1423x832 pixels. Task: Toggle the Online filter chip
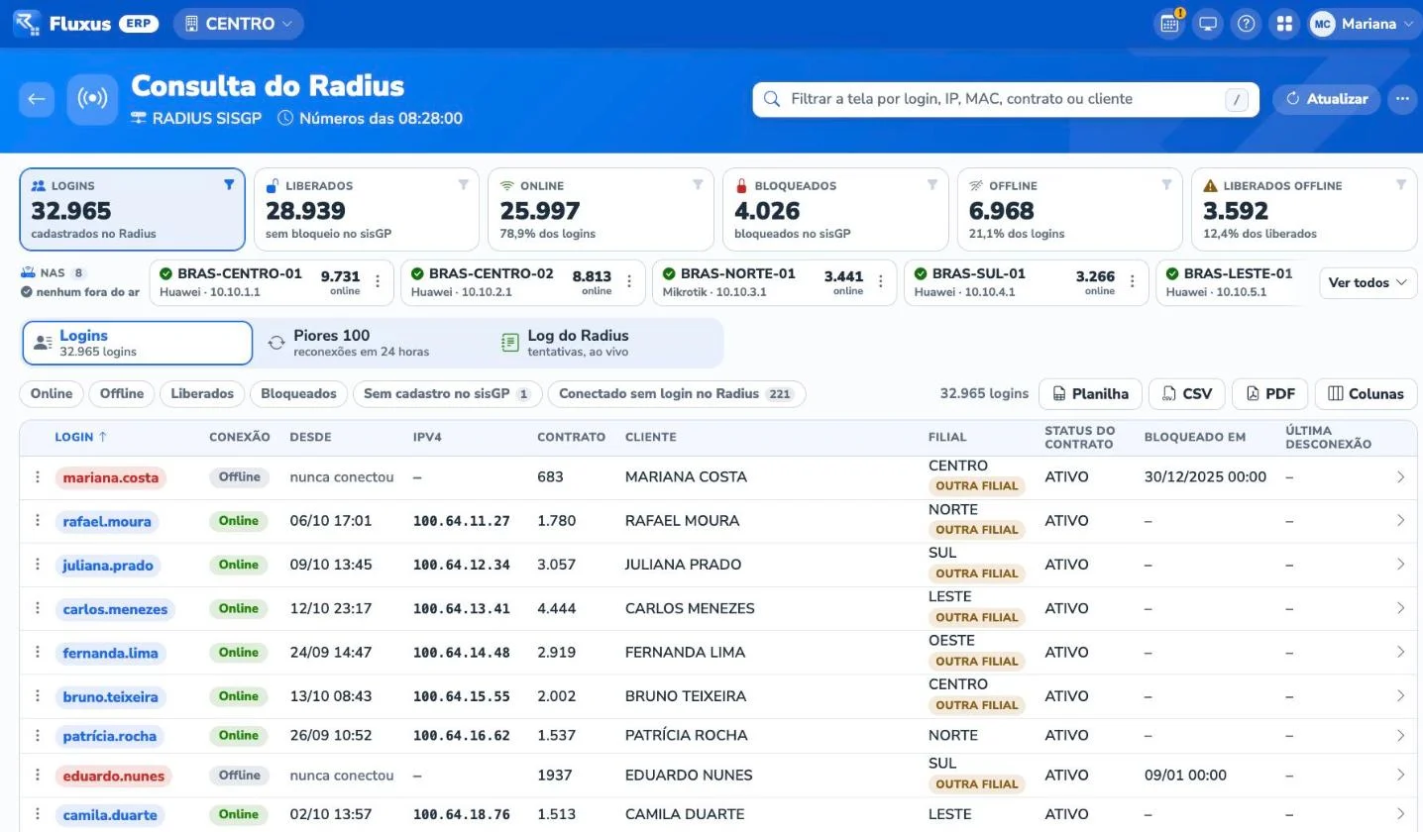point(52,394)
